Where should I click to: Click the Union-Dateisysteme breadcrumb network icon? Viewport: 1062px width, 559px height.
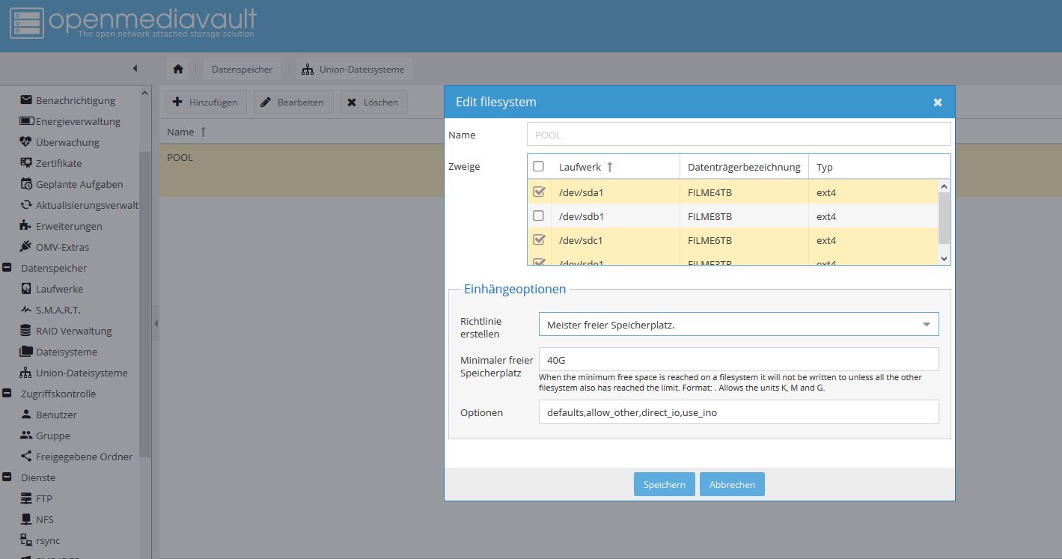pyautogui.click(x=308, y=69)
